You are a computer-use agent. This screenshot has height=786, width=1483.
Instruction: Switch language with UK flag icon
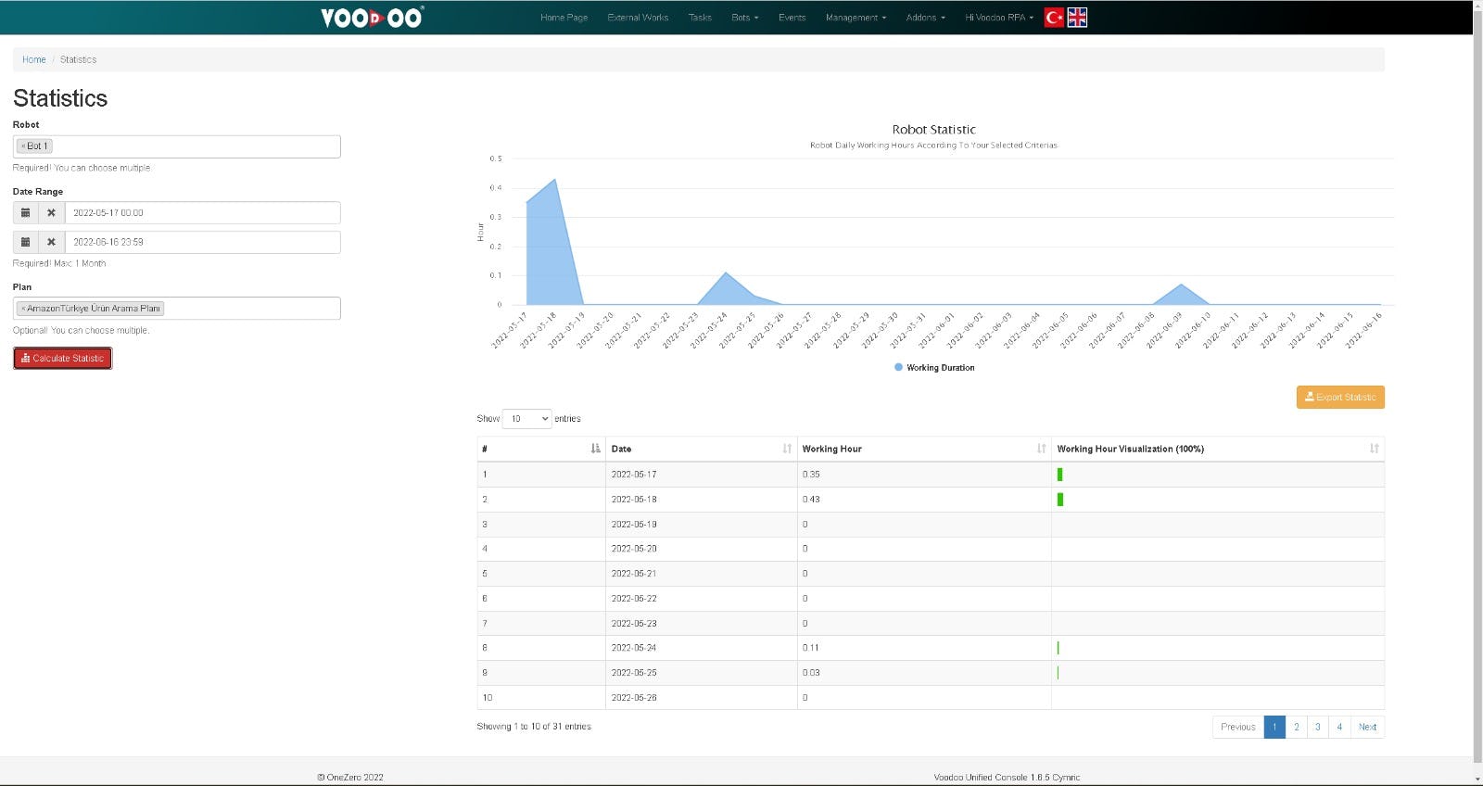1077,18
